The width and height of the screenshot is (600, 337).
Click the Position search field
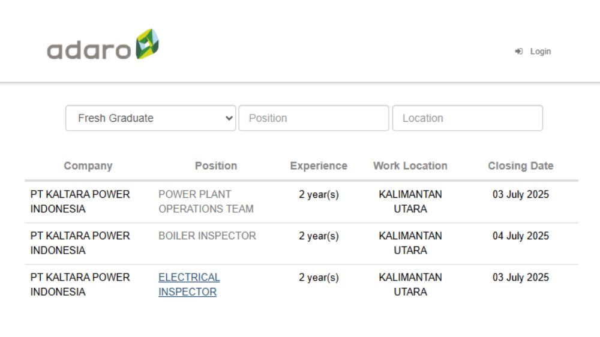pos(314,118)
